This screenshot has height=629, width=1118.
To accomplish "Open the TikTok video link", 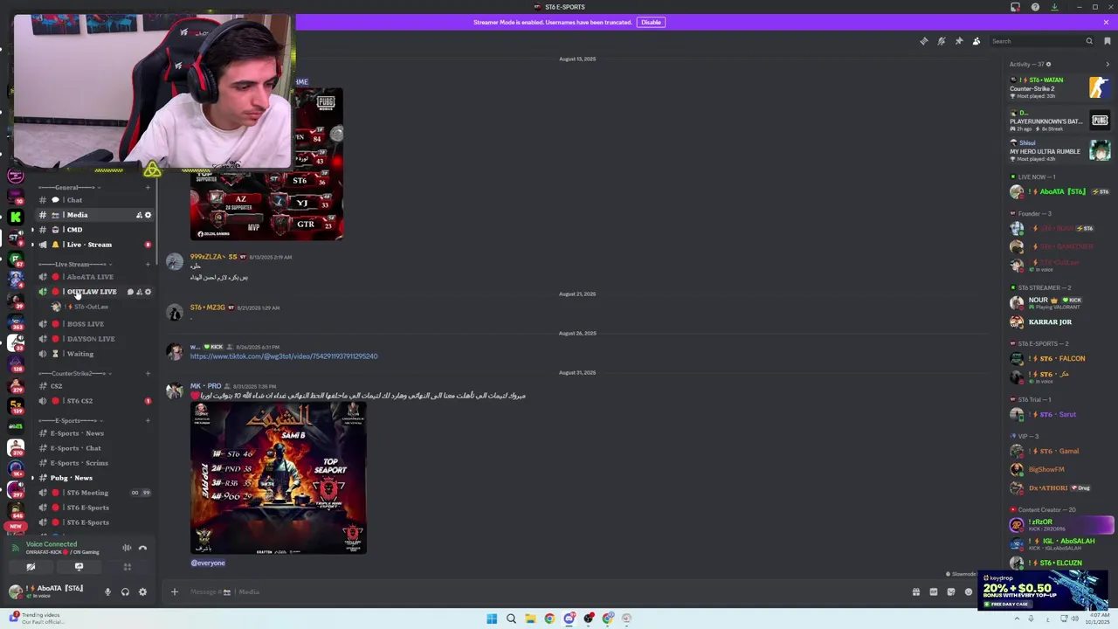I will 284,356.
